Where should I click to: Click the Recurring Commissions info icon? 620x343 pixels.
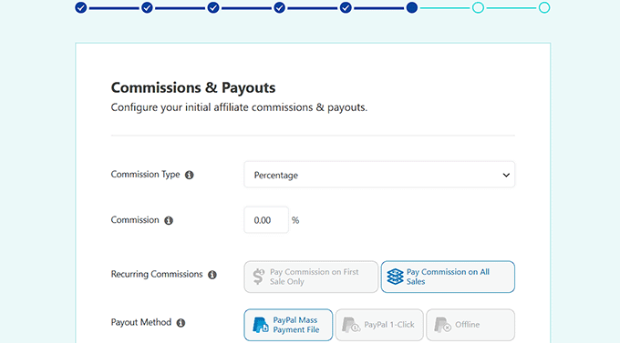tap(212, 275)
